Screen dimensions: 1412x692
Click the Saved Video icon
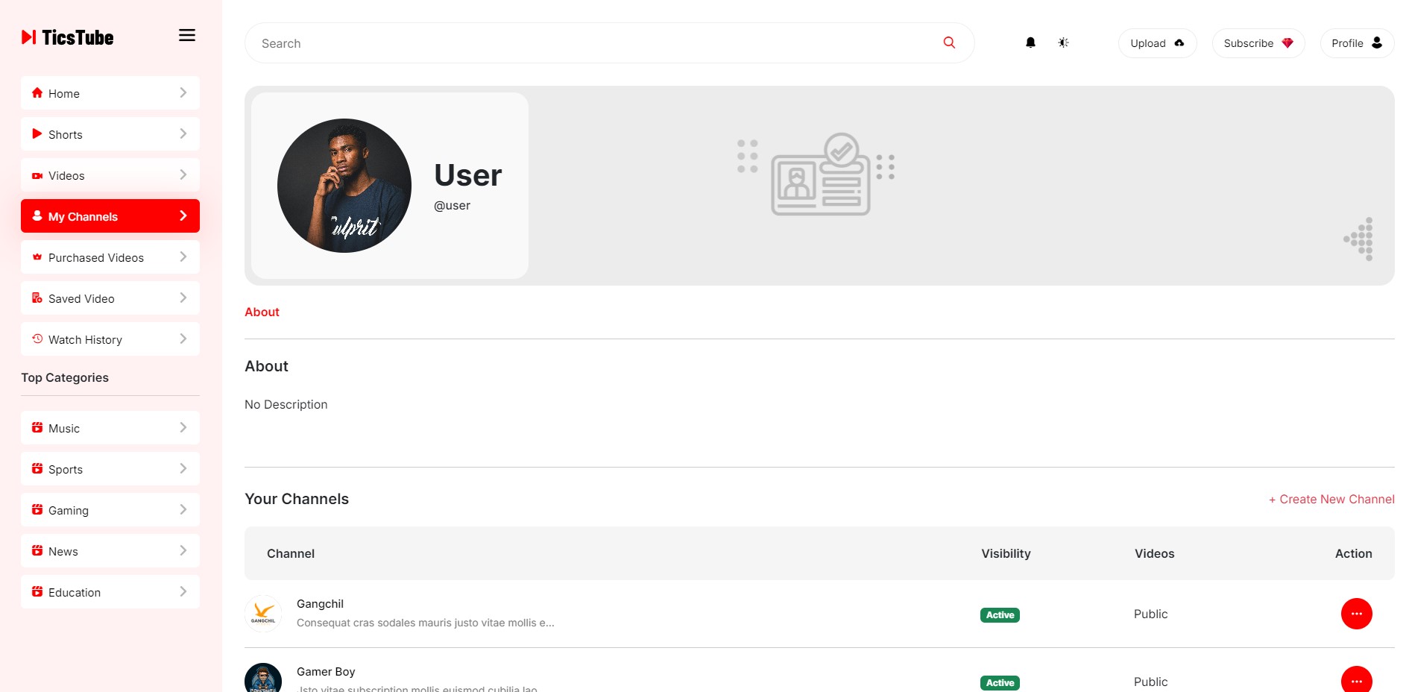[x=37, y=298]
